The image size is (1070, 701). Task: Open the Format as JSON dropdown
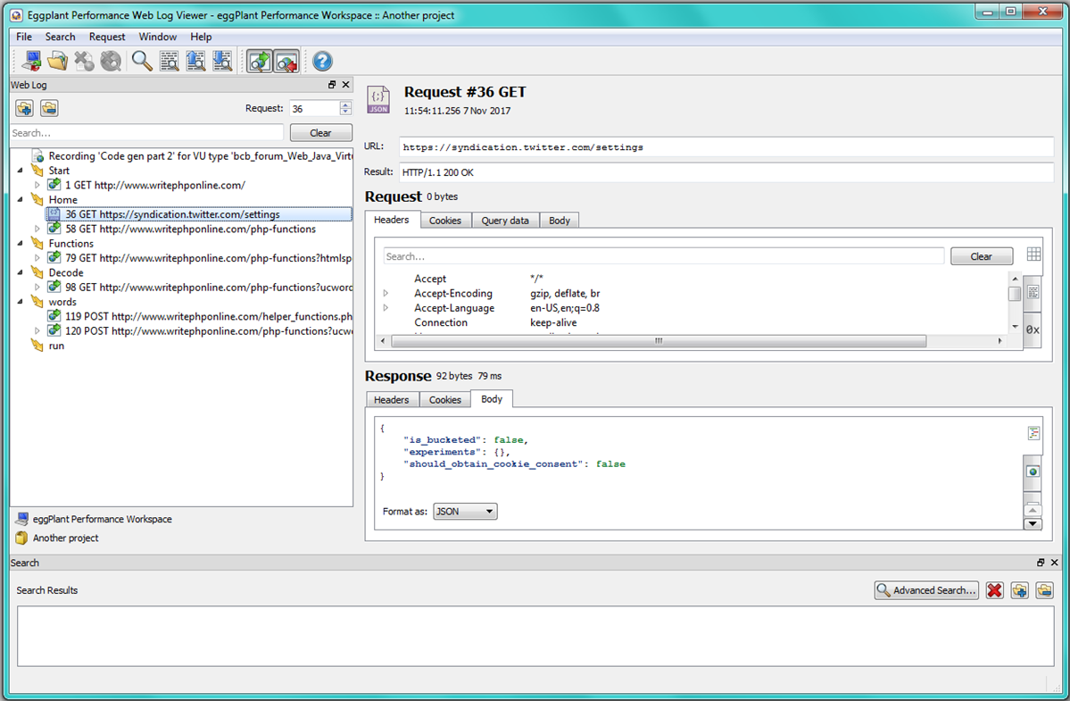coord(465,512)
